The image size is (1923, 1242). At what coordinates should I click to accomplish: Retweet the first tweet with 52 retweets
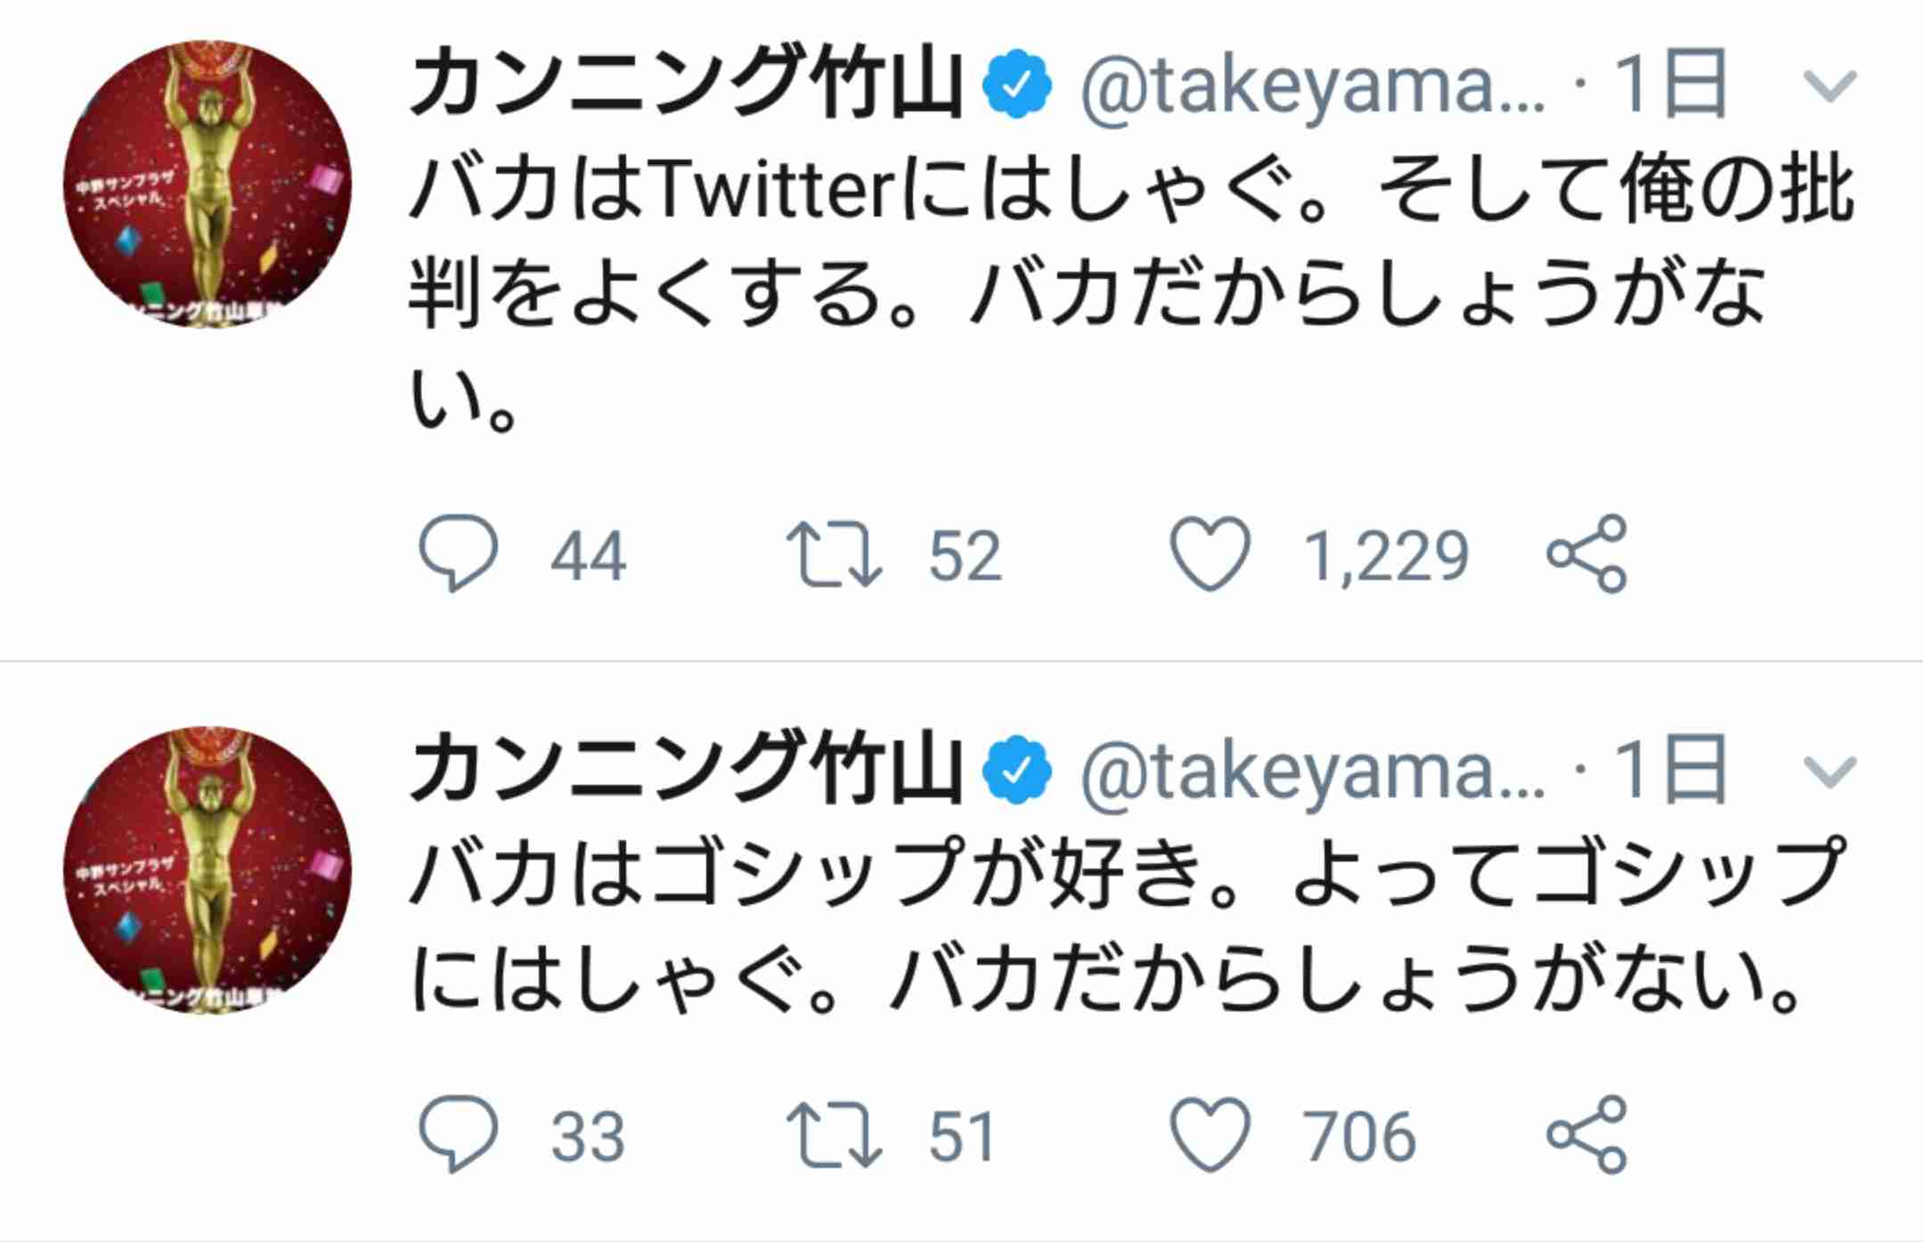[835, 555]
